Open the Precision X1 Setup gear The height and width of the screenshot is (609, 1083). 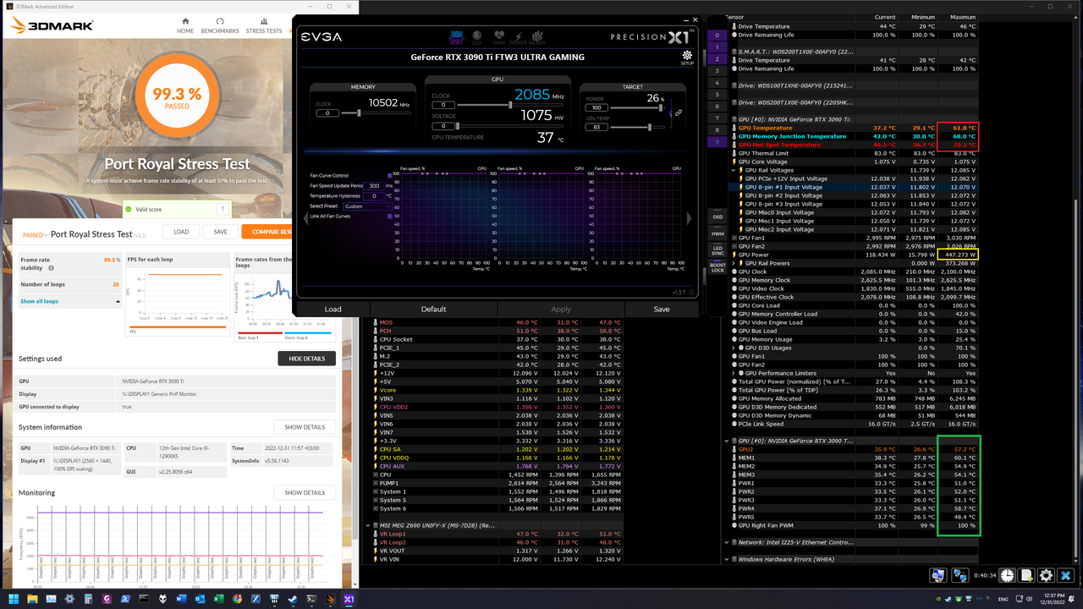(686, 58)
